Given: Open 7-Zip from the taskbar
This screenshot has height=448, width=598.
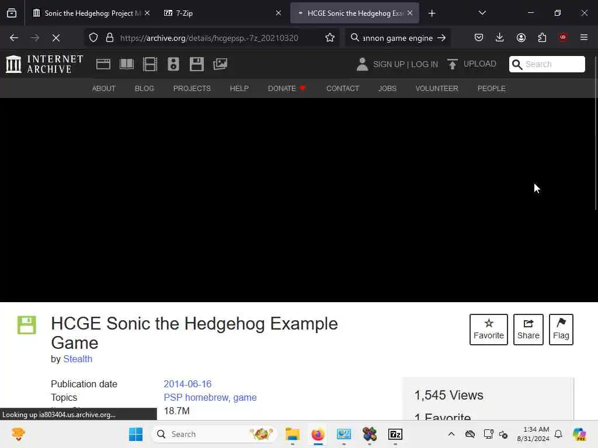Looking at the screenshot, I should (395, 434).
